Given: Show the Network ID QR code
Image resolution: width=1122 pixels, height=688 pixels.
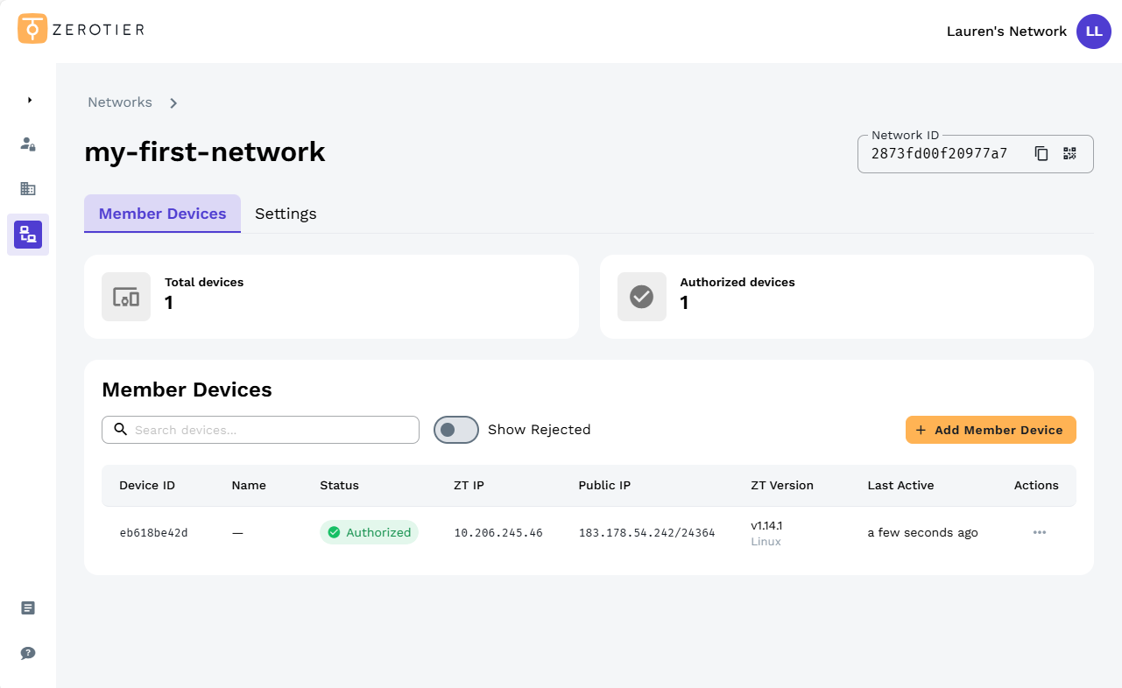Looking at the screenshot, I should click(1069, 154).
